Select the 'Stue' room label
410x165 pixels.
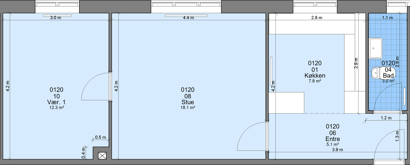(x=188, y=102)
